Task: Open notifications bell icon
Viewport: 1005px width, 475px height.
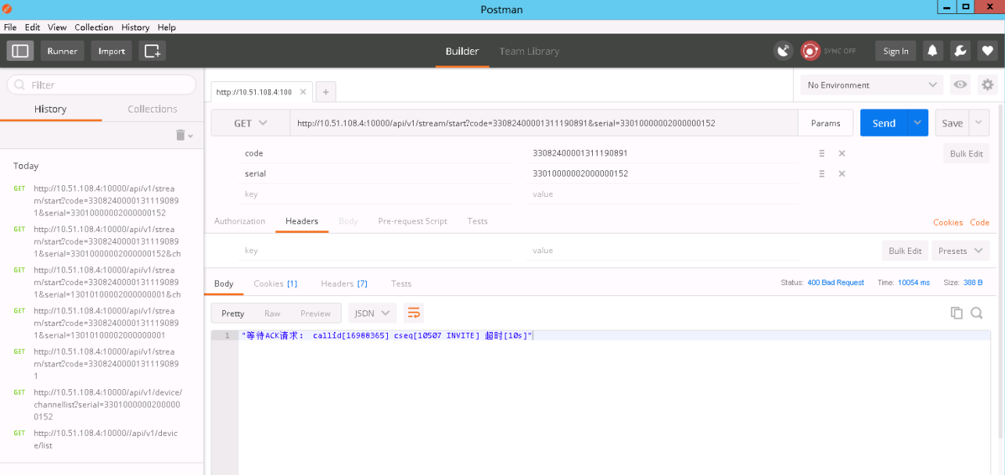Action: [932, 51]
